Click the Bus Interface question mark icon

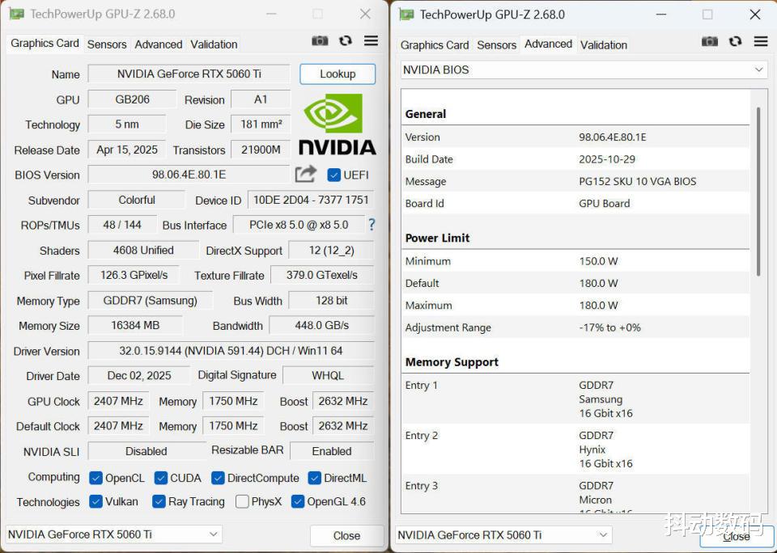coord(372,225)
